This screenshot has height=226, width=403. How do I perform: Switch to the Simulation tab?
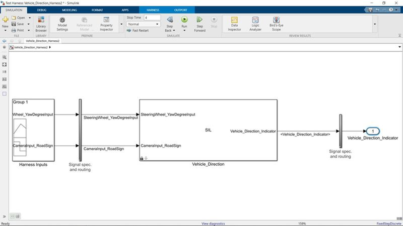pyautogui.click(x=14, y=10)
